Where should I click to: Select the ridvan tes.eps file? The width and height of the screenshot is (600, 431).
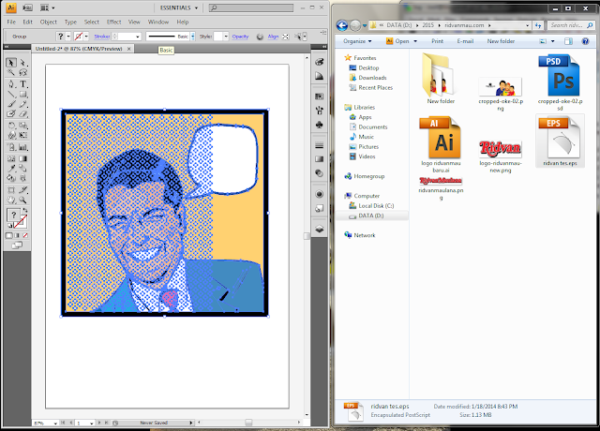[560, 141]
